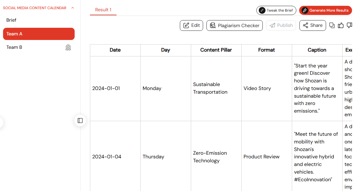
Task: Click the Publish button
Action: point(281,25)
